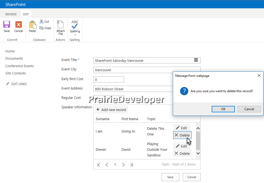The image size is (264, 183).
Task: Click the Save ribbon icon
Action: [6, 24]
